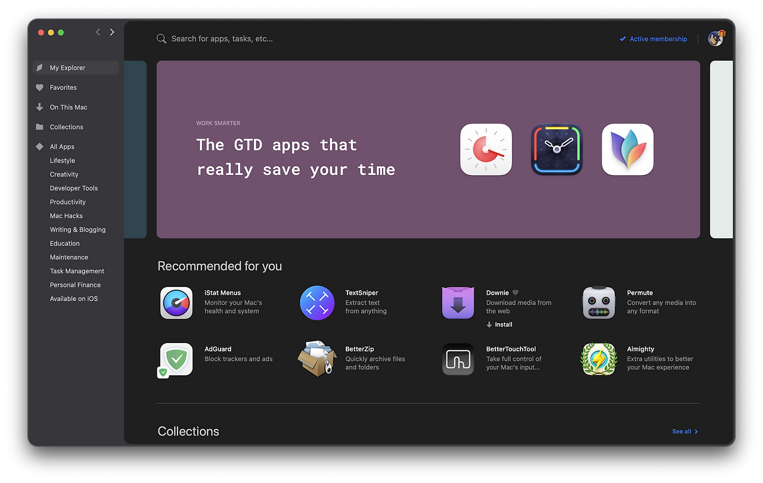The height and width of the screenshot is (483, 763).
Task: Open the iStat Menus app icon
Action: pyautogui.click(x=176, y=303)
